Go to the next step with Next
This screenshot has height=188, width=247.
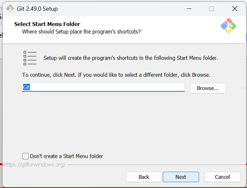point(181,177)
